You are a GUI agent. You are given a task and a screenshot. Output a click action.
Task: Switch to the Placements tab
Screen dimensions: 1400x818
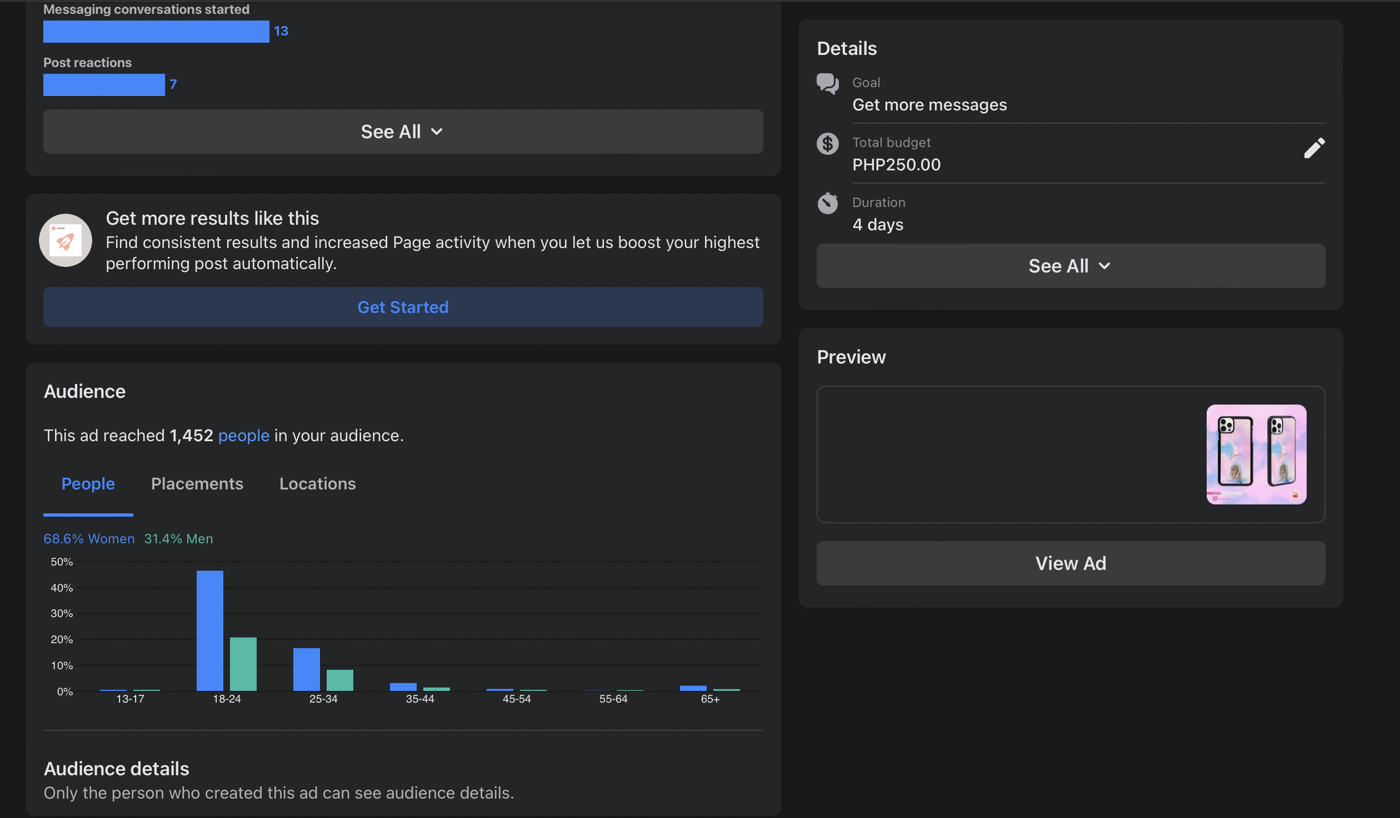coord(197,483)
